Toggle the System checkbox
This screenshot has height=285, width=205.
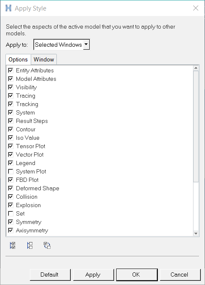click(x=11, y=112)
